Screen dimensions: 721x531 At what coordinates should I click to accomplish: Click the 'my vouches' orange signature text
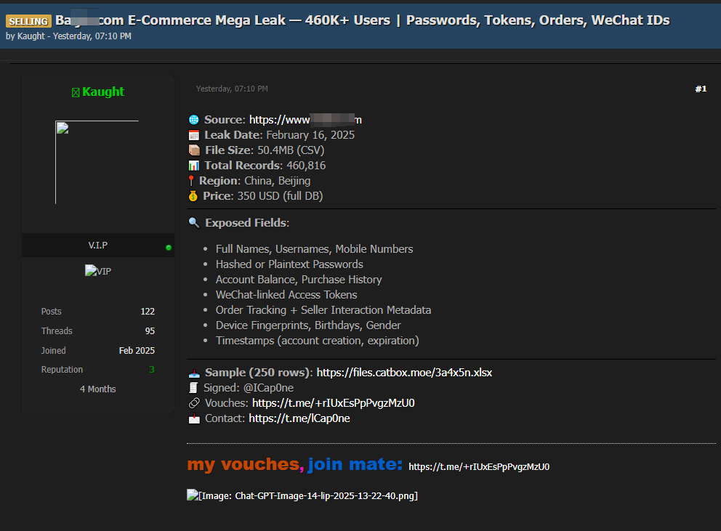(243, 465)
